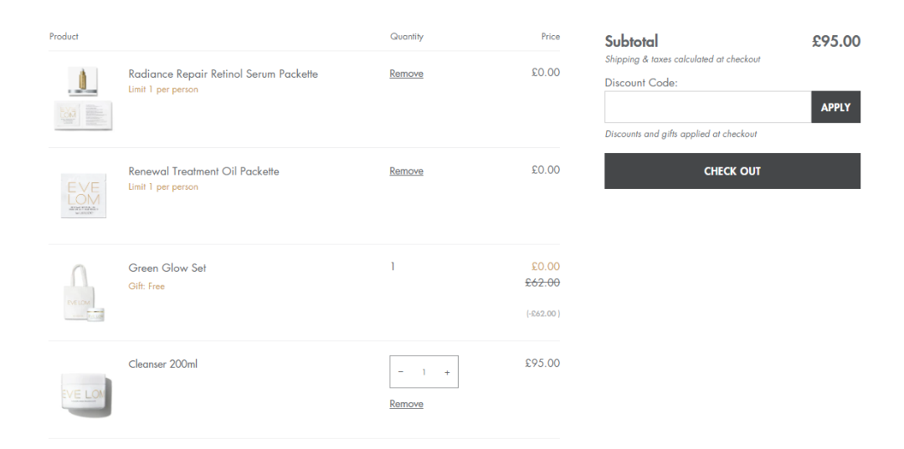Go to the Green Glow Set product name

coord(167,268)
